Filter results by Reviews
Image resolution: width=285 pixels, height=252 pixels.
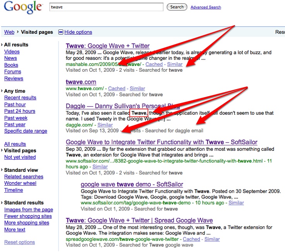point(14,78)
